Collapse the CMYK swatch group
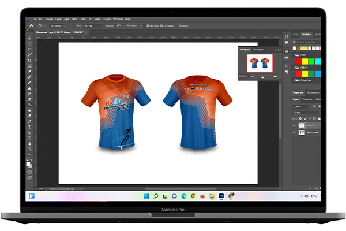346x231 pixels. tap(294, 68)
